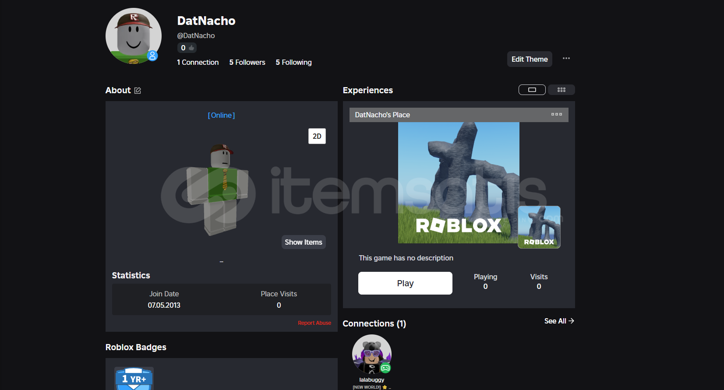Click See All connections arrow link

click(559, 321)
